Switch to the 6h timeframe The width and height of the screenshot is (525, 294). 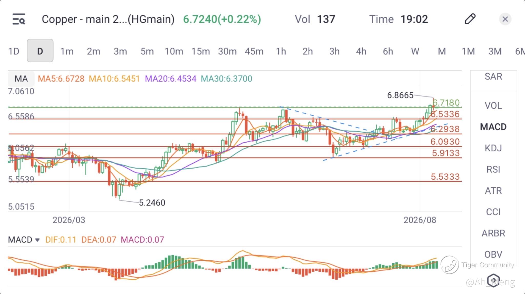[388, 51]
